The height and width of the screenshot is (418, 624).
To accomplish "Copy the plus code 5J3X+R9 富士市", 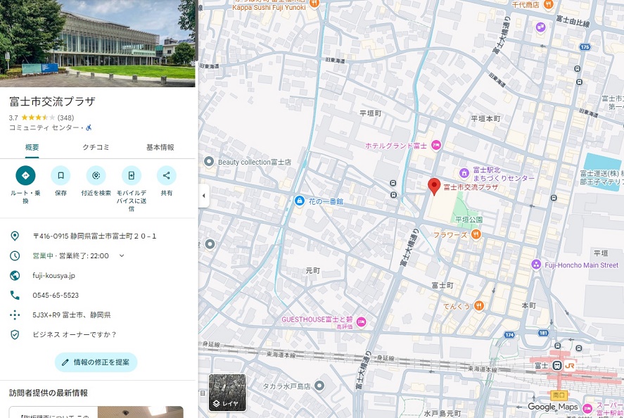I will click(72, 315).
